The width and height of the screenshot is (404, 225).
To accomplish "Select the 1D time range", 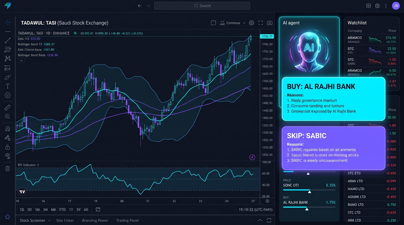I will 22,210.
